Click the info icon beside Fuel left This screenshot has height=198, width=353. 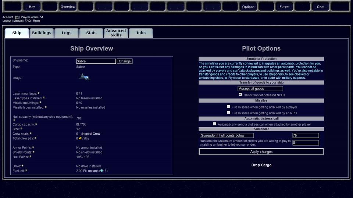(x=26, y=170)
